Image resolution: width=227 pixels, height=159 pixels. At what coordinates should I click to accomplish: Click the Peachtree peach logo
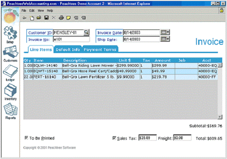11,16
